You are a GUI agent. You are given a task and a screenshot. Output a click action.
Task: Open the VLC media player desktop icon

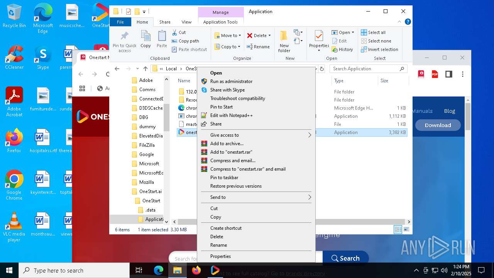[14, 227]
